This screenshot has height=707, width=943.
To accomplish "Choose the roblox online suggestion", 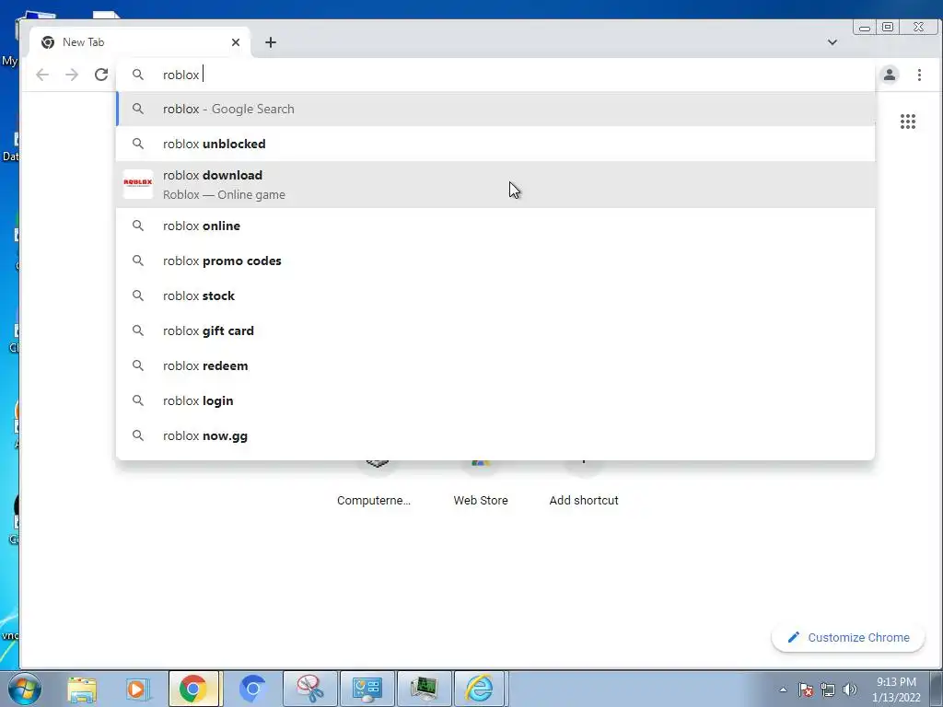I will pos(496,226).
